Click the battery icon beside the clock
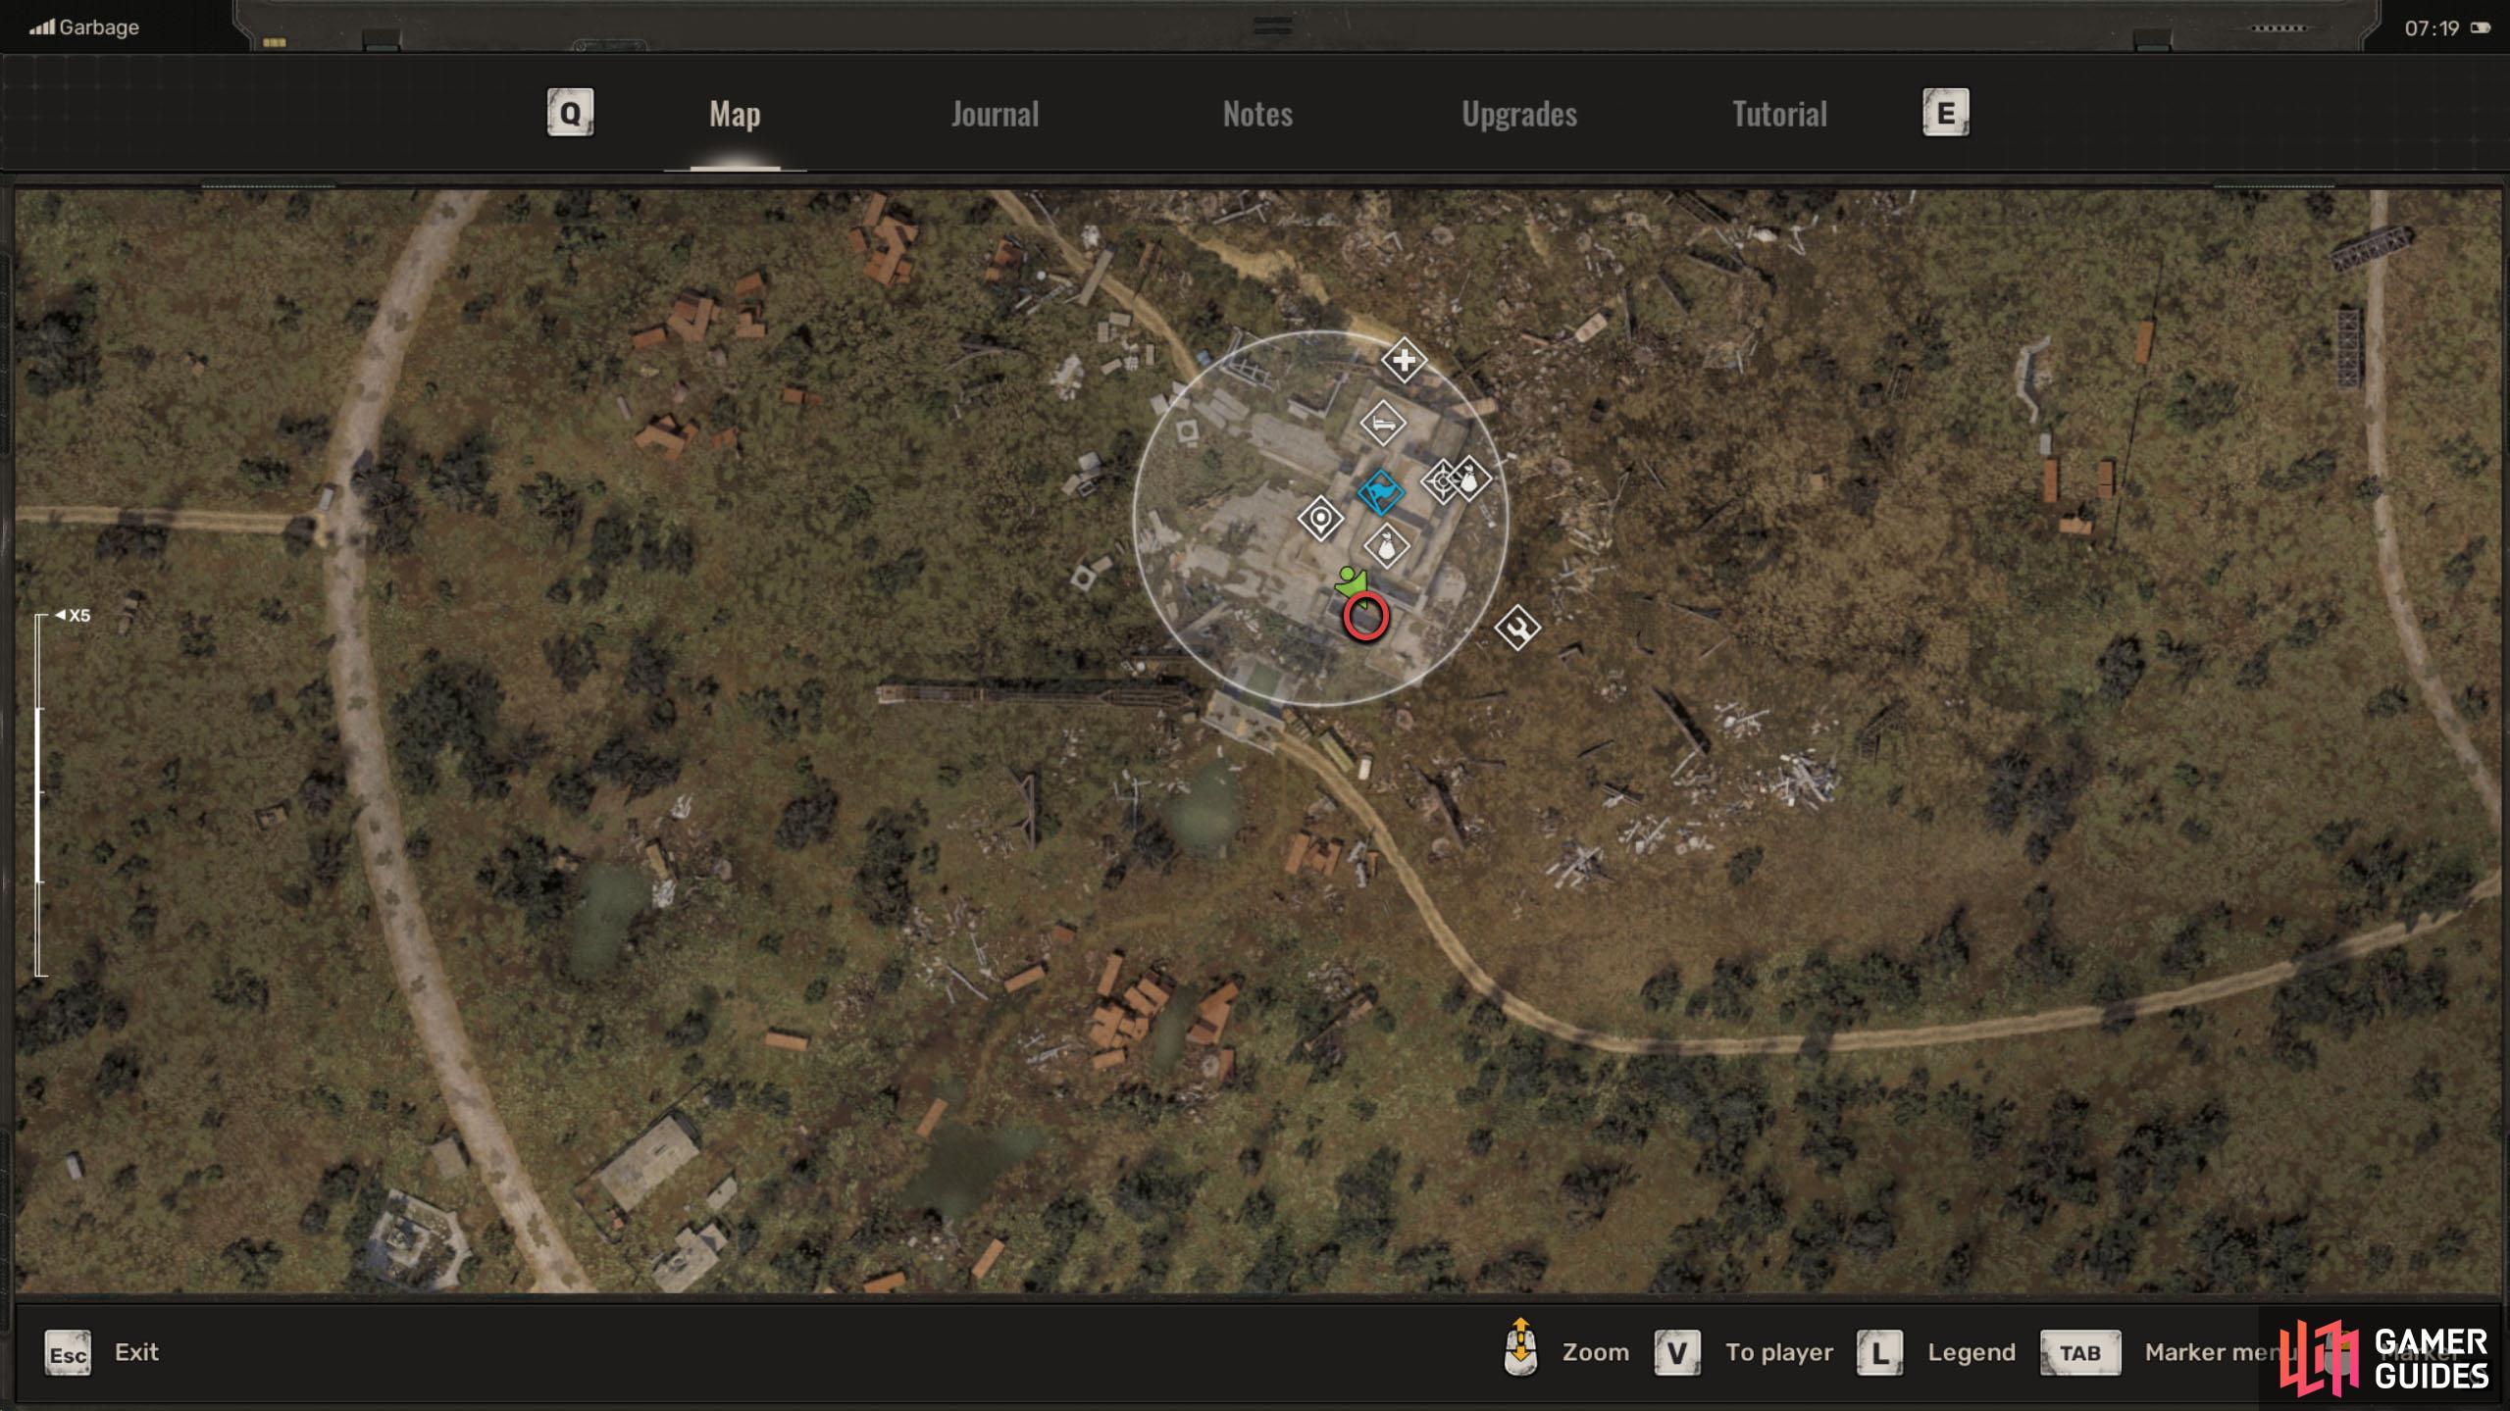 pos(2481,27)
